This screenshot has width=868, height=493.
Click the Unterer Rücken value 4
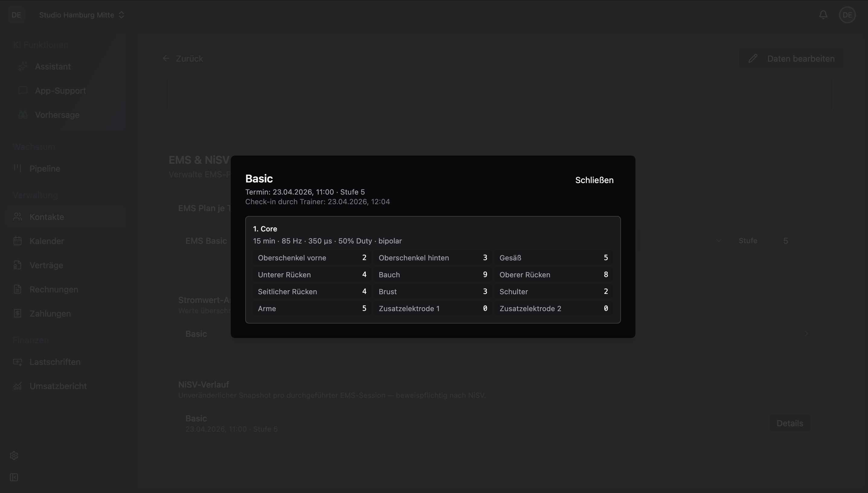point(364,275)
